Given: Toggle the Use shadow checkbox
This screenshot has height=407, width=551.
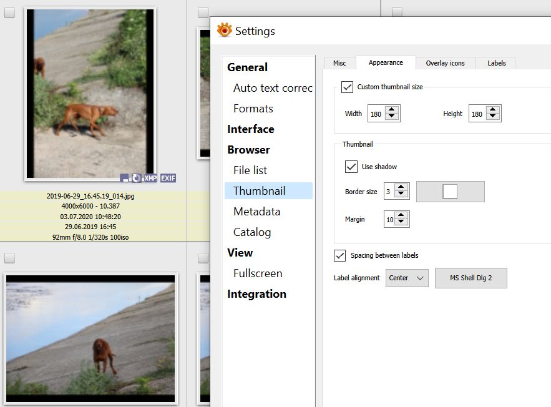Looking at the screenshot, I should [x=351, y=167].
